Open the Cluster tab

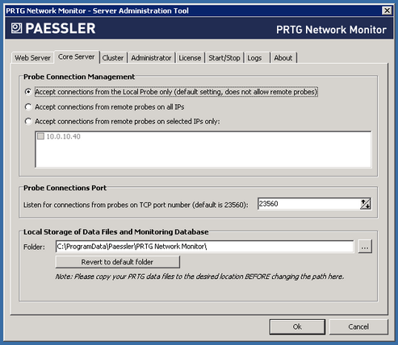pyautogui.click(x=113, y=58)
